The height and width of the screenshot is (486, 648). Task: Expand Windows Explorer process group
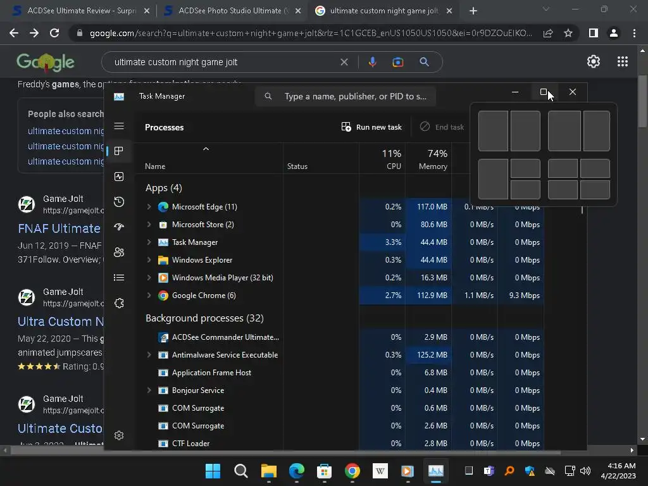(x=149, y=260)
